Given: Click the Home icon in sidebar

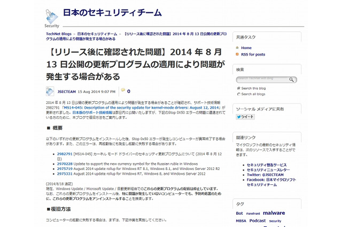Looking at the screenshot, I should (x=237, y=47).
